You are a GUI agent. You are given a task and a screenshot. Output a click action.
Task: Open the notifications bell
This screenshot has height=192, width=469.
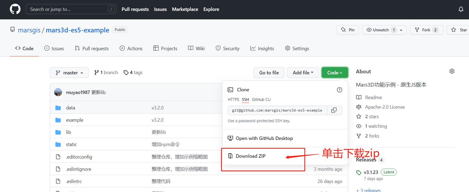click(x=461, y=9)
